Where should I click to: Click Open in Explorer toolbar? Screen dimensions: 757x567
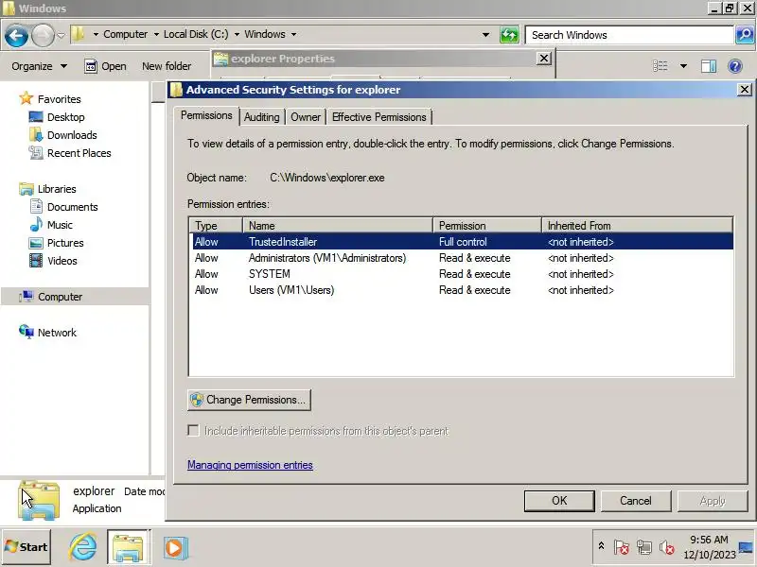[x=106, y=66]
